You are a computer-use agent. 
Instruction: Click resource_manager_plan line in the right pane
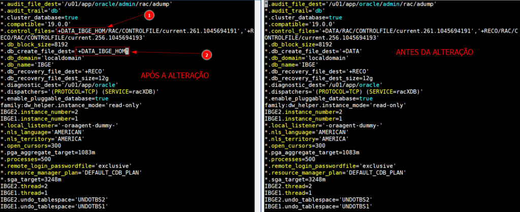tap(336, 172)
